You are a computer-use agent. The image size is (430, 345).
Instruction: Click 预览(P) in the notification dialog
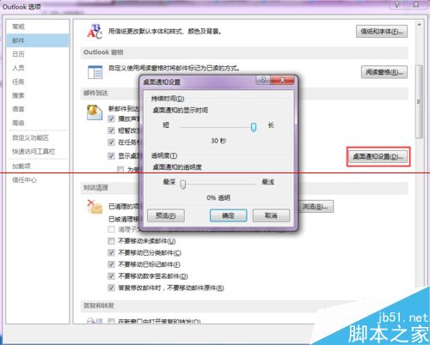click(x=166, y=215)
